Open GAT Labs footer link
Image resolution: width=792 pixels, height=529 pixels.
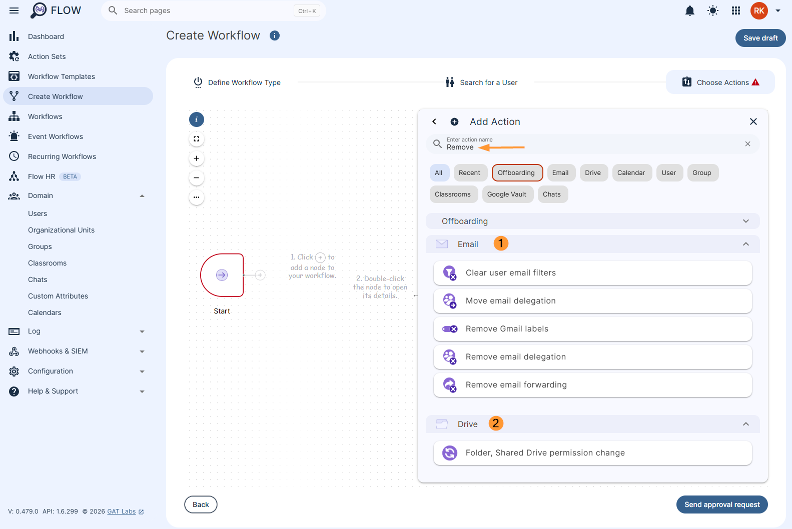tap(125, 511)
